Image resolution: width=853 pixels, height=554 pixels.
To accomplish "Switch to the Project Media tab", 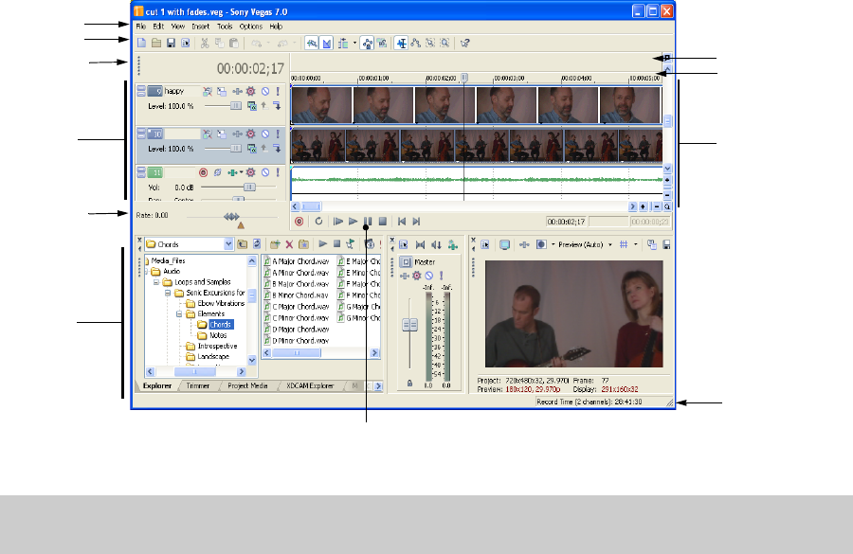I will (247, 385).
